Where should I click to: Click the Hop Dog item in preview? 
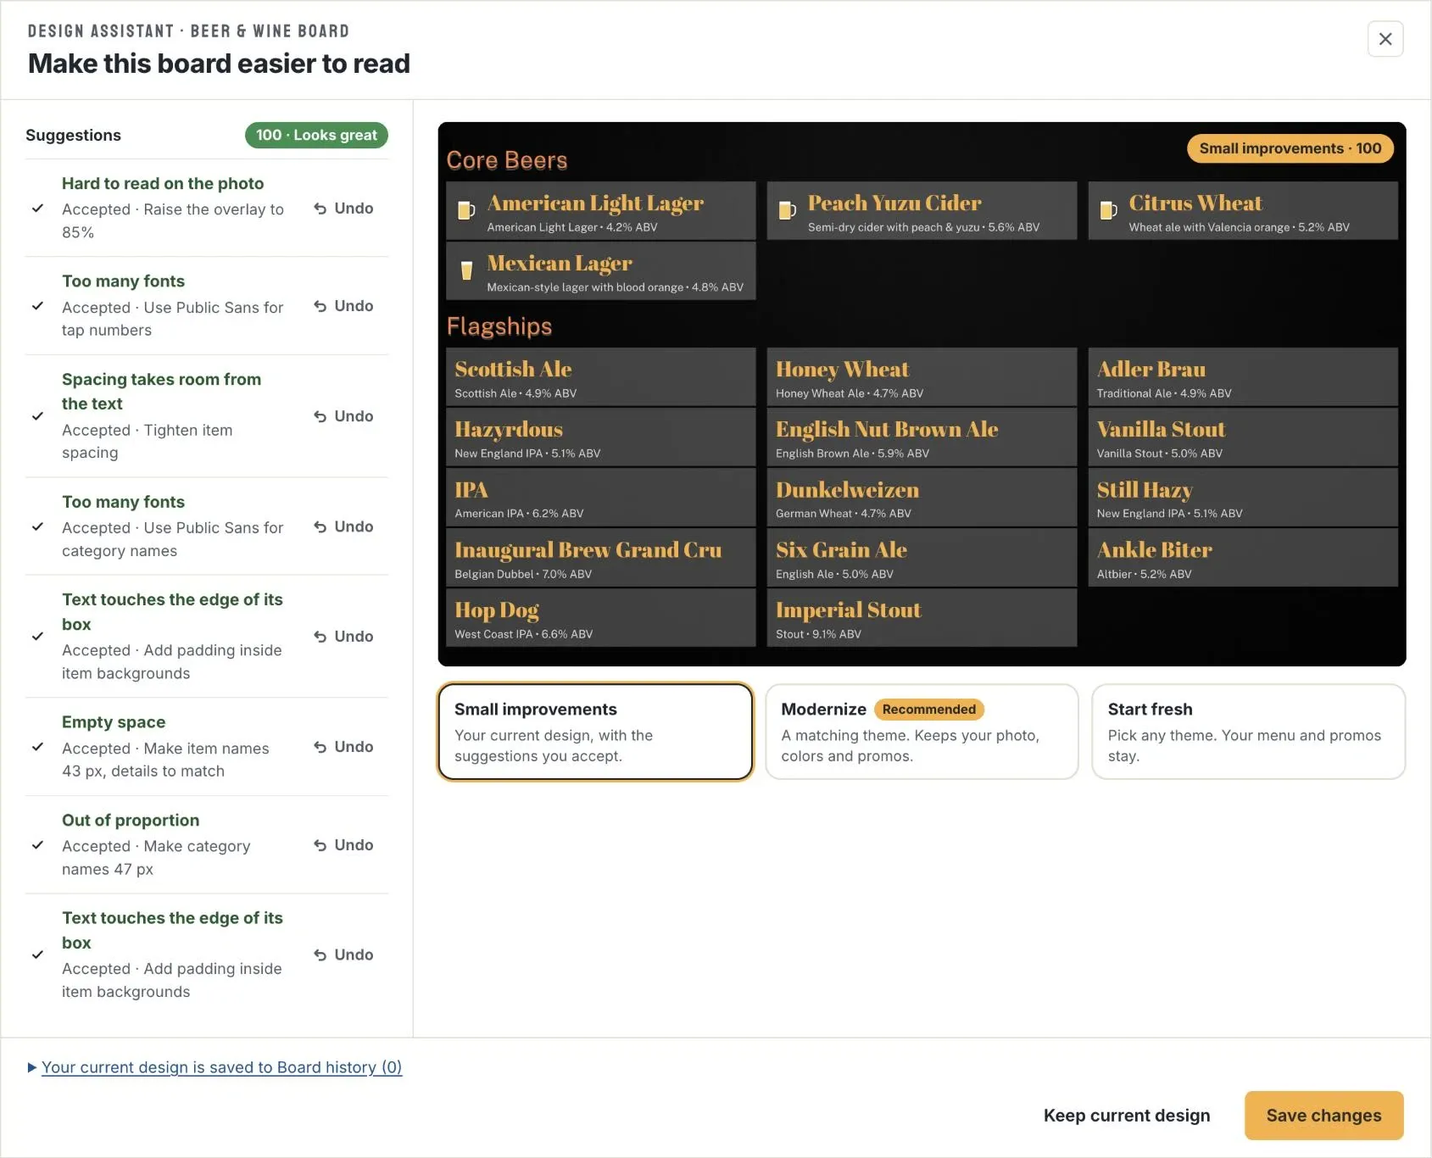(x=600, y=618)
